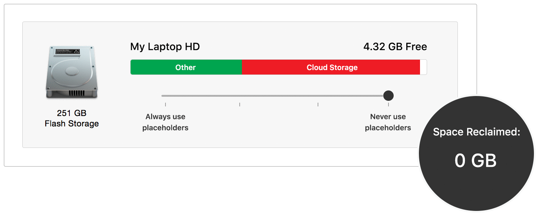The image size is (538, 215).
Task: Click the third tick mark under the slider
Action: [318, 105]
